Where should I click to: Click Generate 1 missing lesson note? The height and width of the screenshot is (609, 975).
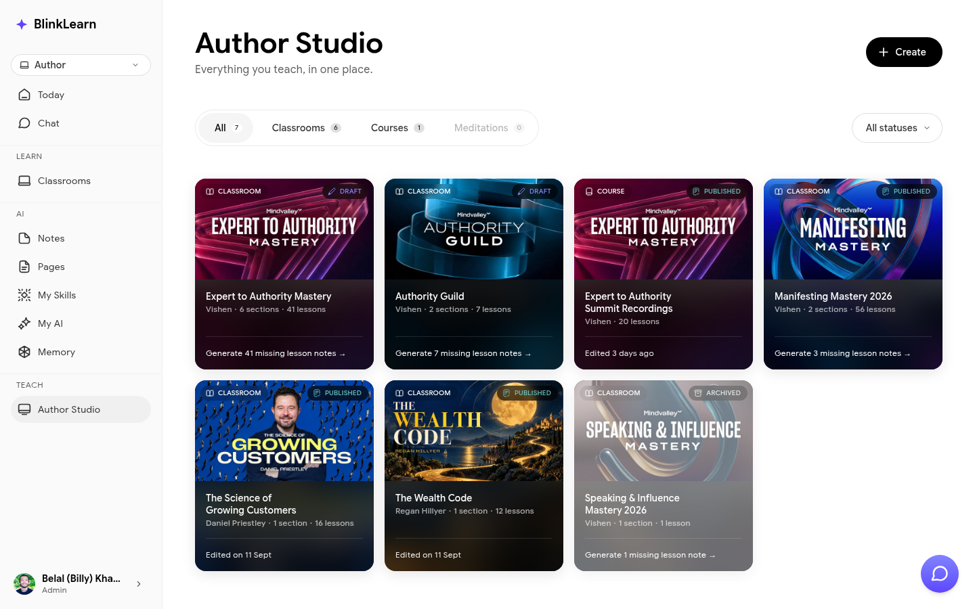click(x=650, y=555)
